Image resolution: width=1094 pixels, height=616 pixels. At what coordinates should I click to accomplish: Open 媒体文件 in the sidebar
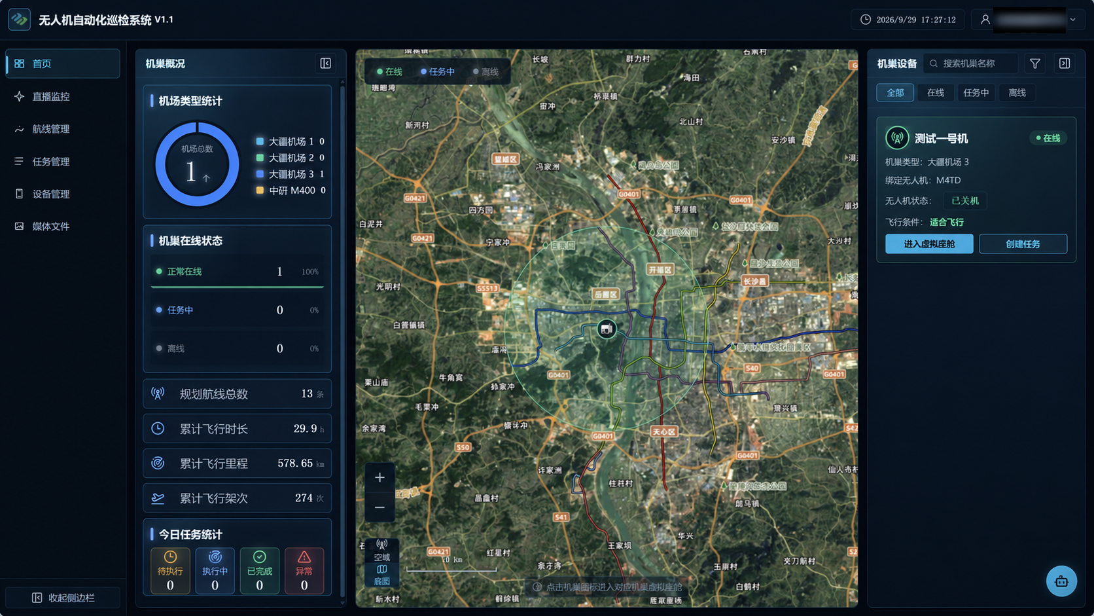(63, 226)
